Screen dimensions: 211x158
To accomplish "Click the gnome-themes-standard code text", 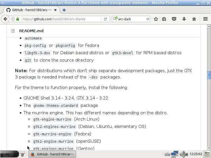I will coord(56,106).
